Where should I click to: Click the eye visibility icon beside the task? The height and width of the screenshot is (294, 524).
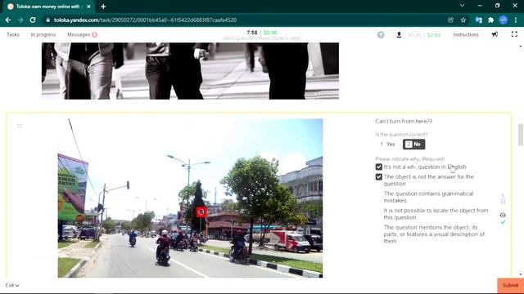point(503,215)
